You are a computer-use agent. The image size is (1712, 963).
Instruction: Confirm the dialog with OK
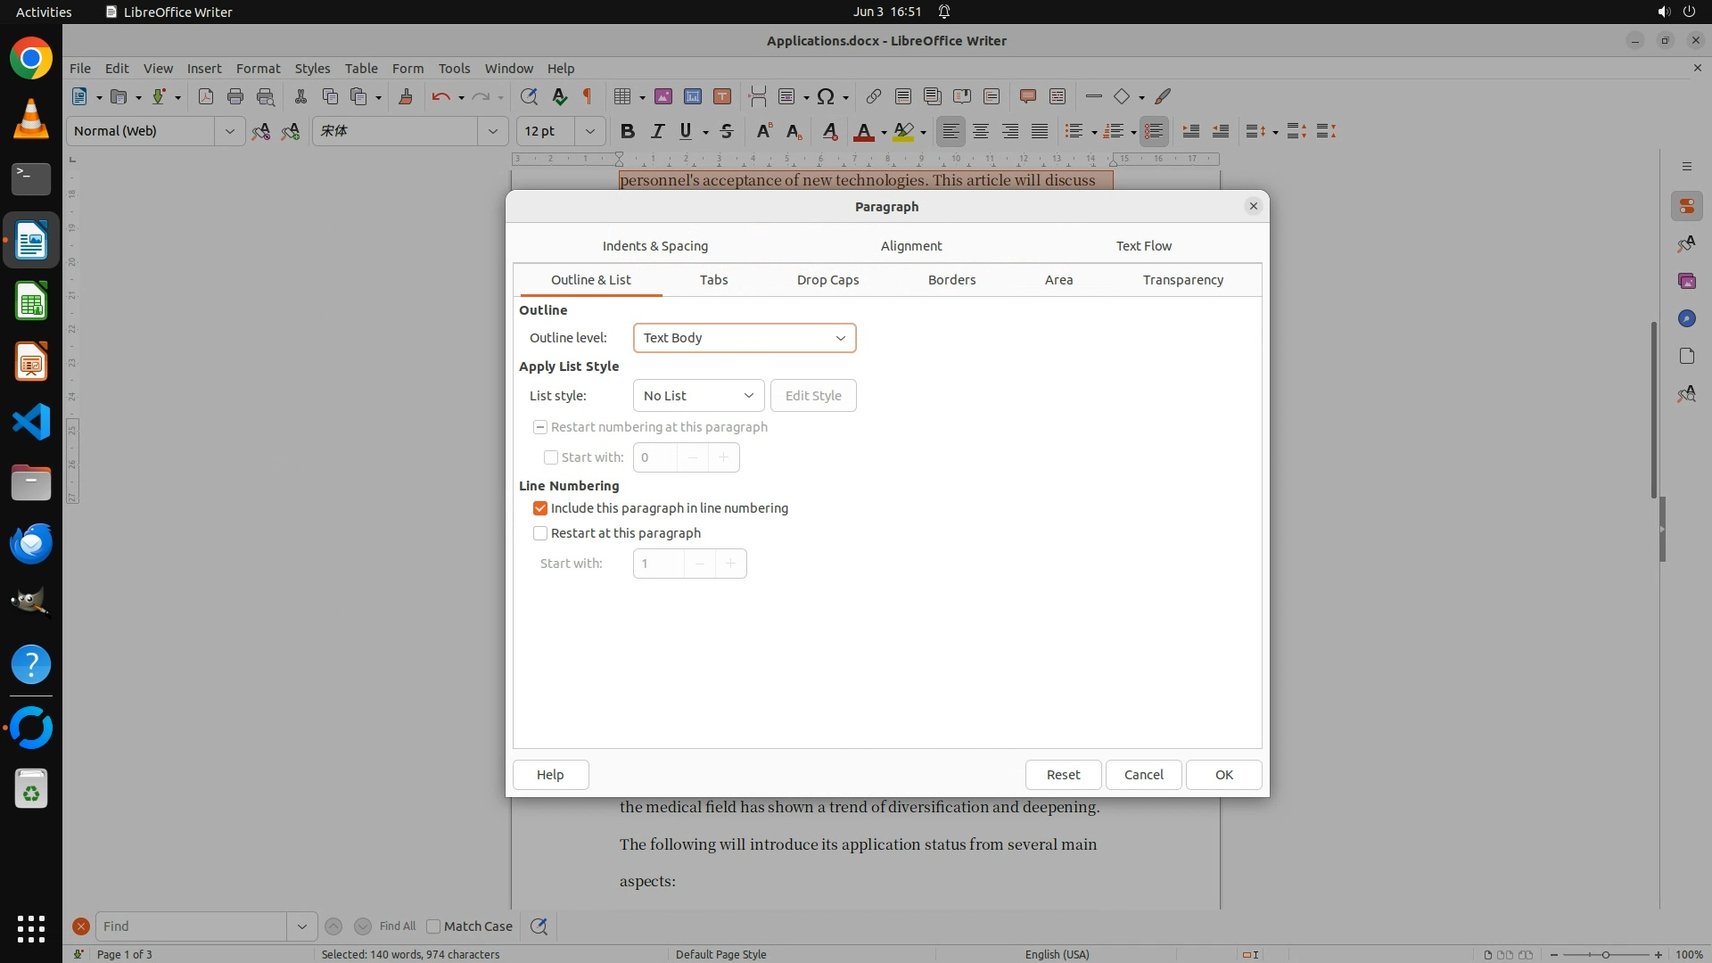click(1223, 775)
